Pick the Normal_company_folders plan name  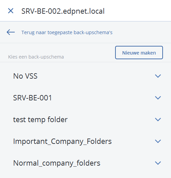tap(57, 163)
